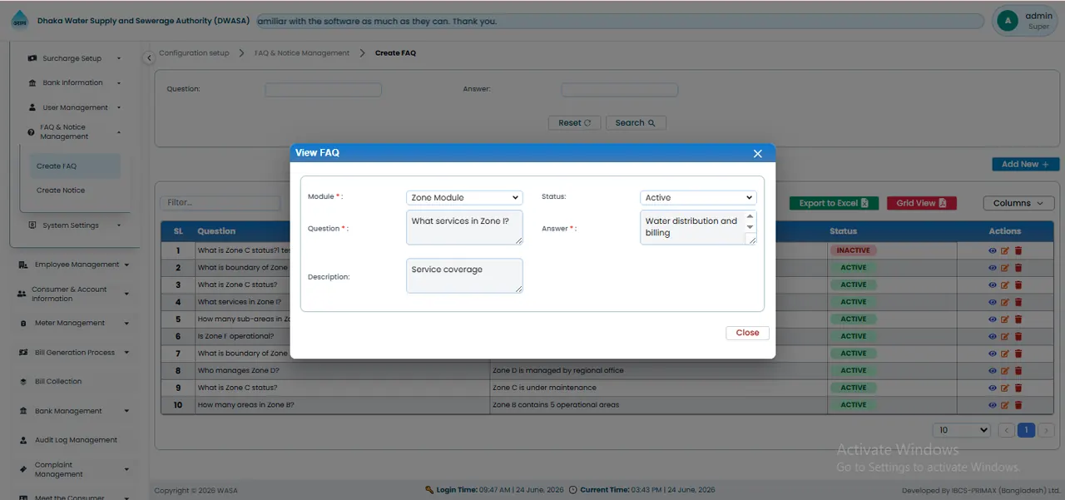The width and height of the screenshot is (1065, 500).
Task: Open the Status dropdown showing Active
Action: point(698,197)
